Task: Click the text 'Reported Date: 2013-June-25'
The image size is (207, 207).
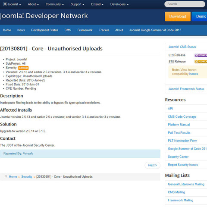Action: (x=25, y=80)
